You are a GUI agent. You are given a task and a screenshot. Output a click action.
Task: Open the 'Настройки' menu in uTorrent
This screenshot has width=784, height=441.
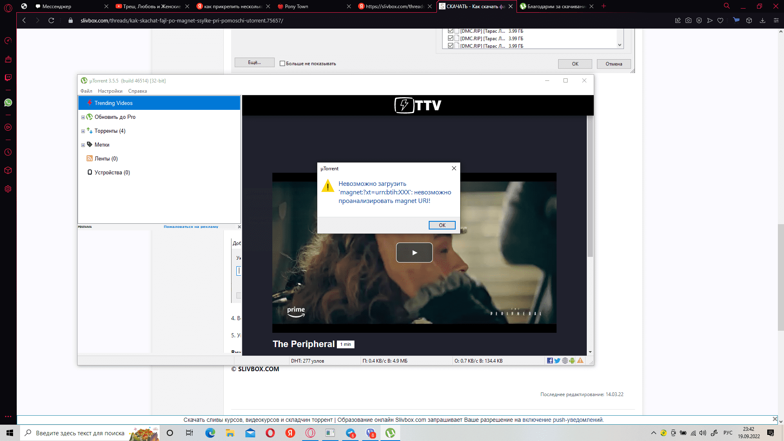(x=110, y=91)
